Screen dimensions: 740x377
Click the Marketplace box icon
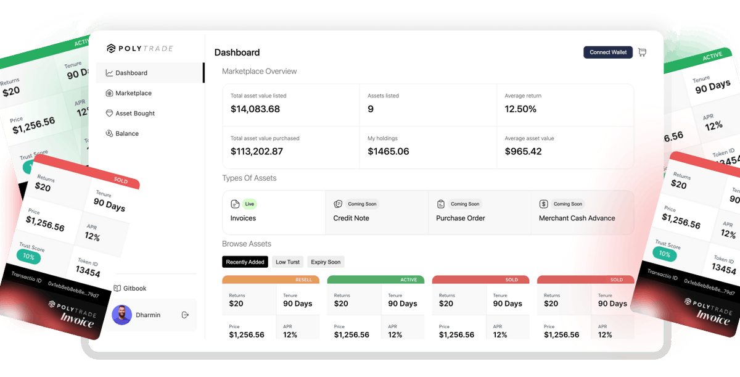click(x=109, y=93)
